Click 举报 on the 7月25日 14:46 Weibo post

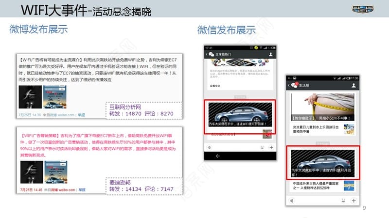click(x=82, y=190)
